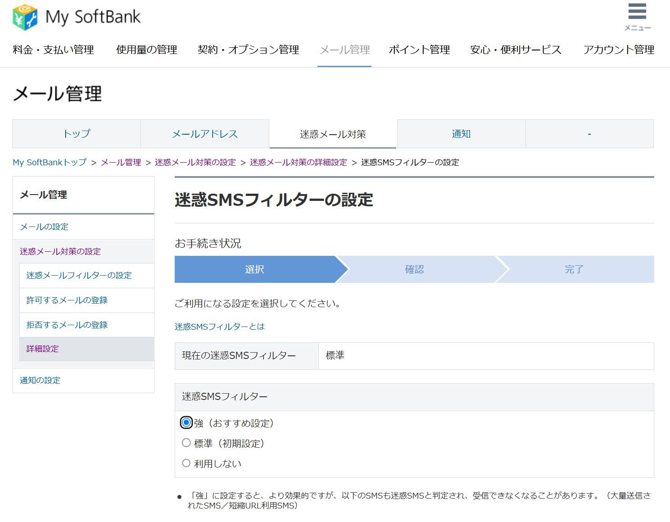This screenshot has width=670, height=522.
Task: Open メールの設定 in the sidebar
Action: click(44, 227)
